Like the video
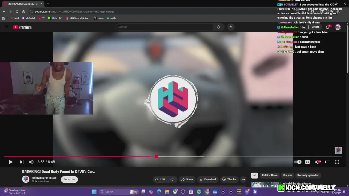This screenshot has width=349, height=196. [x=160, y=179]
